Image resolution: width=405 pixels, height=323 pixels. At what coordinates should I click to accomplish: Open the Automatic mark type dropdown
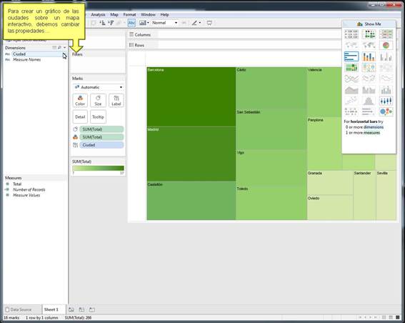coord(98,87)
